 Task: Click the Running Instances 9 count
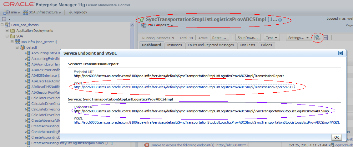(x=158, y=38)
